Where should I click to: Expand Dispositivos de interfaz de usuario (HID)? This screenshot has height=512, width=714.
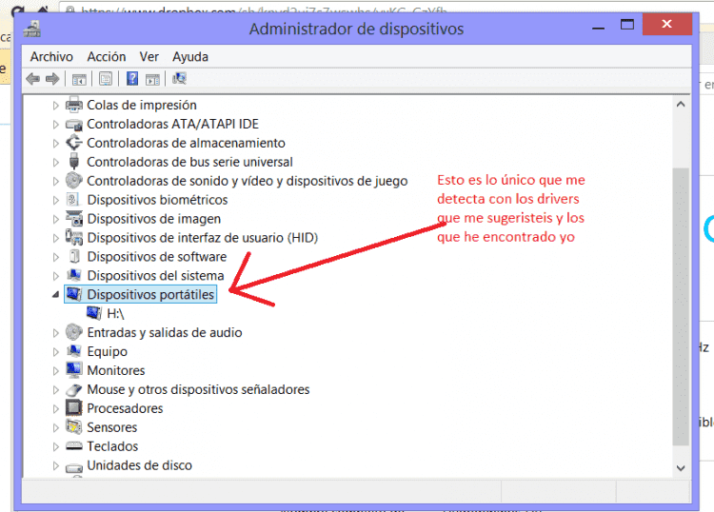click(55, 238)
